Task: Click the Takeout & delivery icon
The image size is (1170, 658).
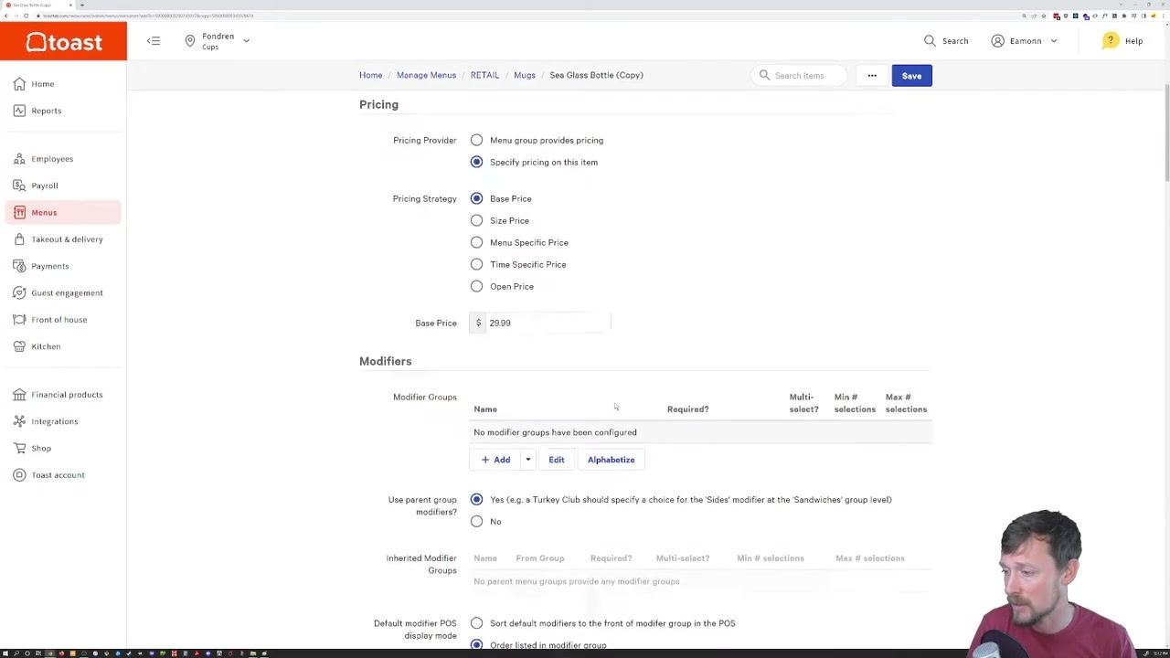Action: pos(20,239)
